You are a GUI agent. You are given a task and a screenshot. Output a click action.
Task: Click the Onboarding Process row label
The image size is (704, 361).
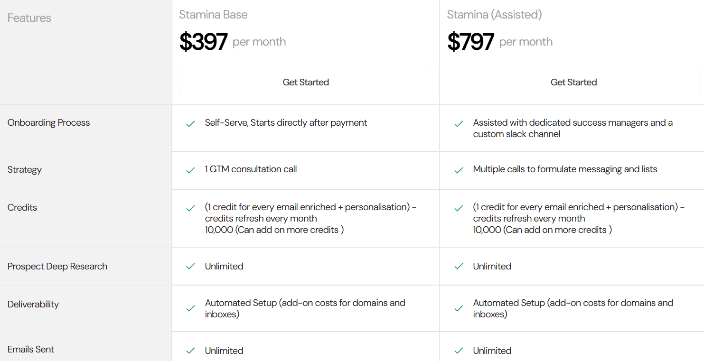pyautogui.click(x=48, y=122)
